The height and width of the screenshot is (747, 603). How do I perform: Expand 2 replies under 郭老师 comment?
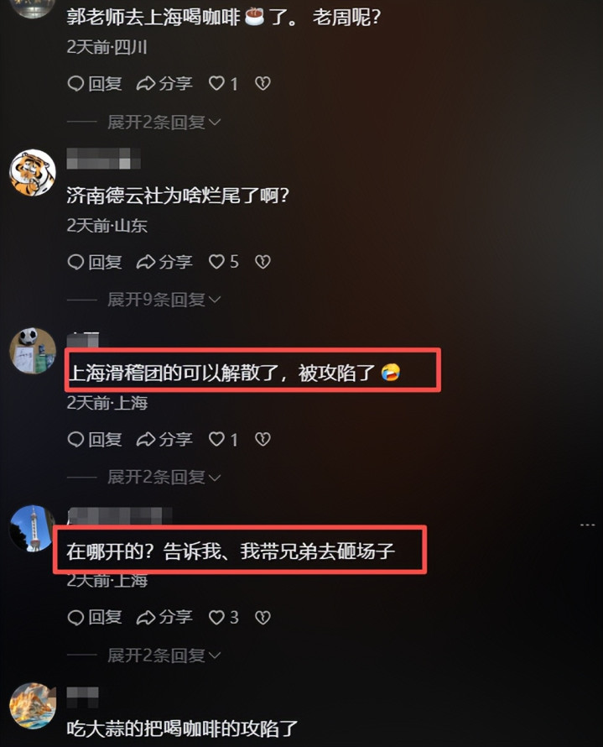pyautogui.click(x=164, y=123)
